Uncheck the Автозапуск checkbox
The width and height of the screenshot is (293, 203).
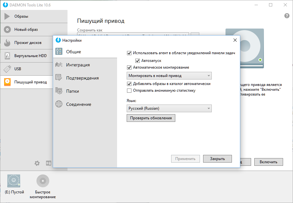click(138, 61)
